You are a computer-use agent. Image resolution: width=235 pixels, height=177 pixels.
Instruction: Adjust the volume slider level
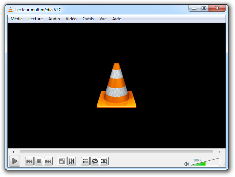point(205,163)
